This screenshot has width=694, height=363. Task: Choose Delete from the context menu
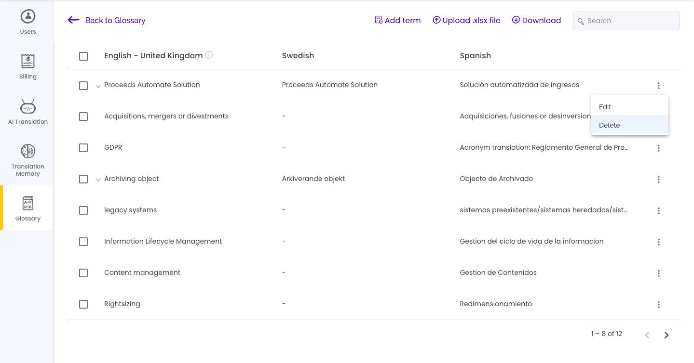point(630,125)
